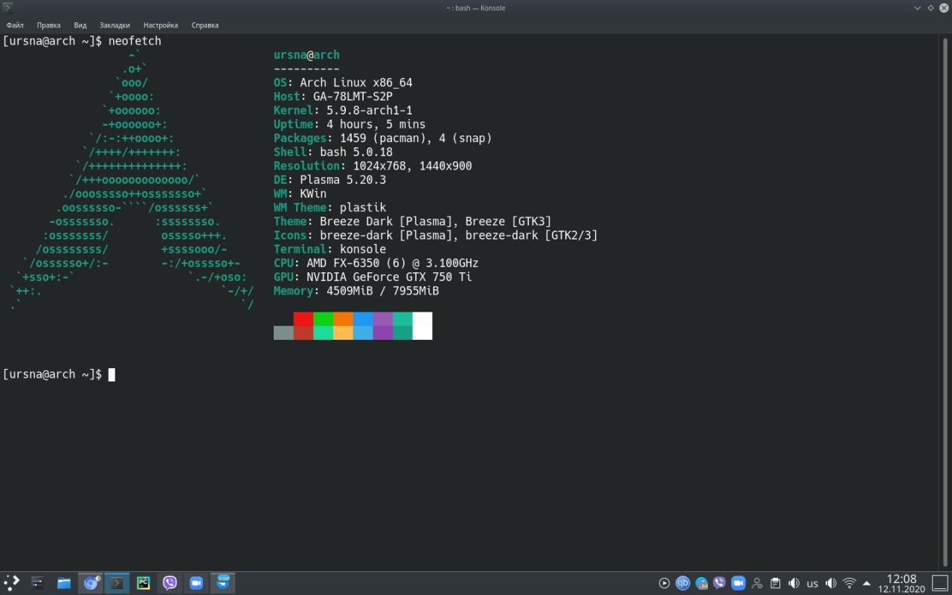Viewport: 952px width, 595px height.
Task: Open the Закладки menu
Action: click(x=115, y=25)
